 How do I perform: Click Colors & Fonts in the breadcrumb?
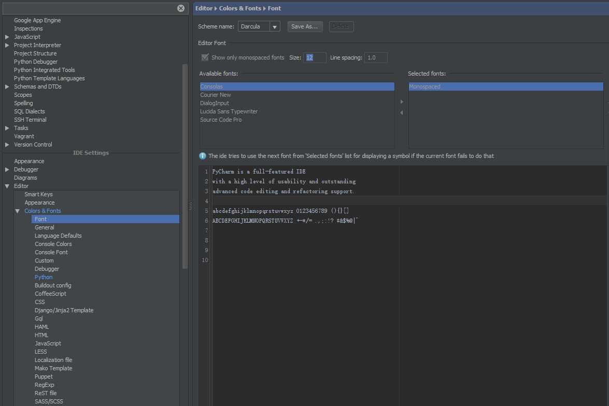240,8
